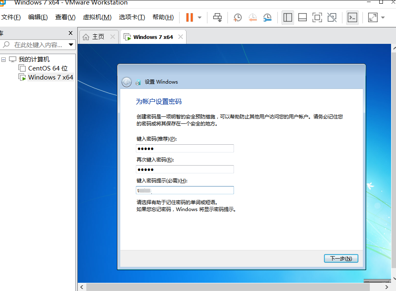This screenshot has height=291, width=396.
Task: Close the library panel with its X
Action: click(70, 33)
